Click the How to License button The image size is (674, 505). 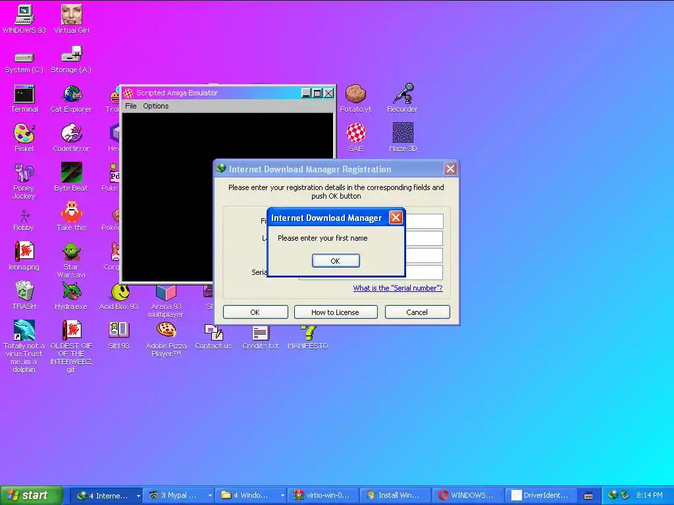coord(335,312)
